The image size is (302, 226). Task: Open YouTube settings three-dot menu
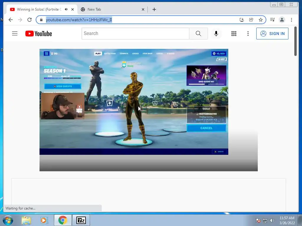pyautogui.click(x=248, y=34)
